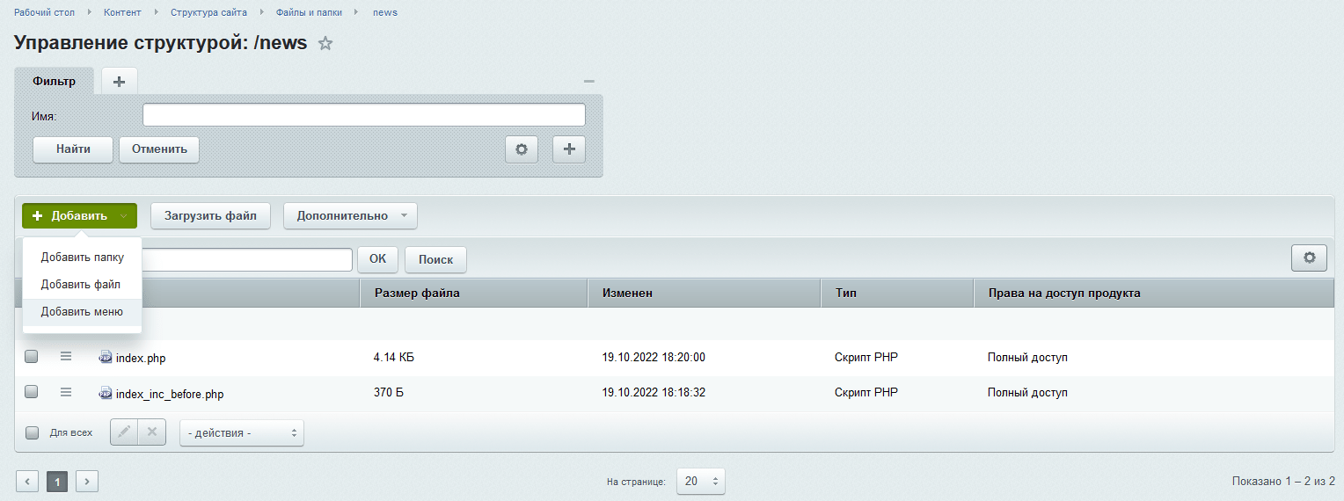Focus the "Имя" filter input field

364,115
